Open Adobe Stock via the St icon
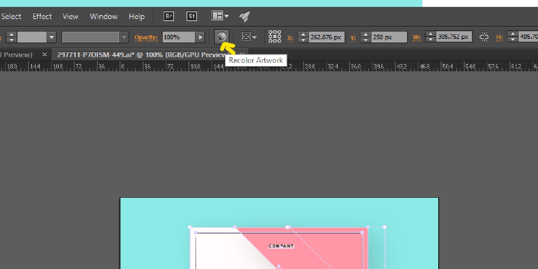538x269 pixels. point(192,16)
